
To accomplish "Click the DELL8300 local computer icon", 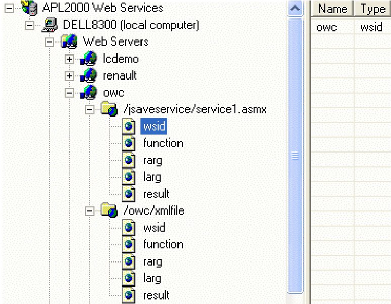I will pos(50,25).
